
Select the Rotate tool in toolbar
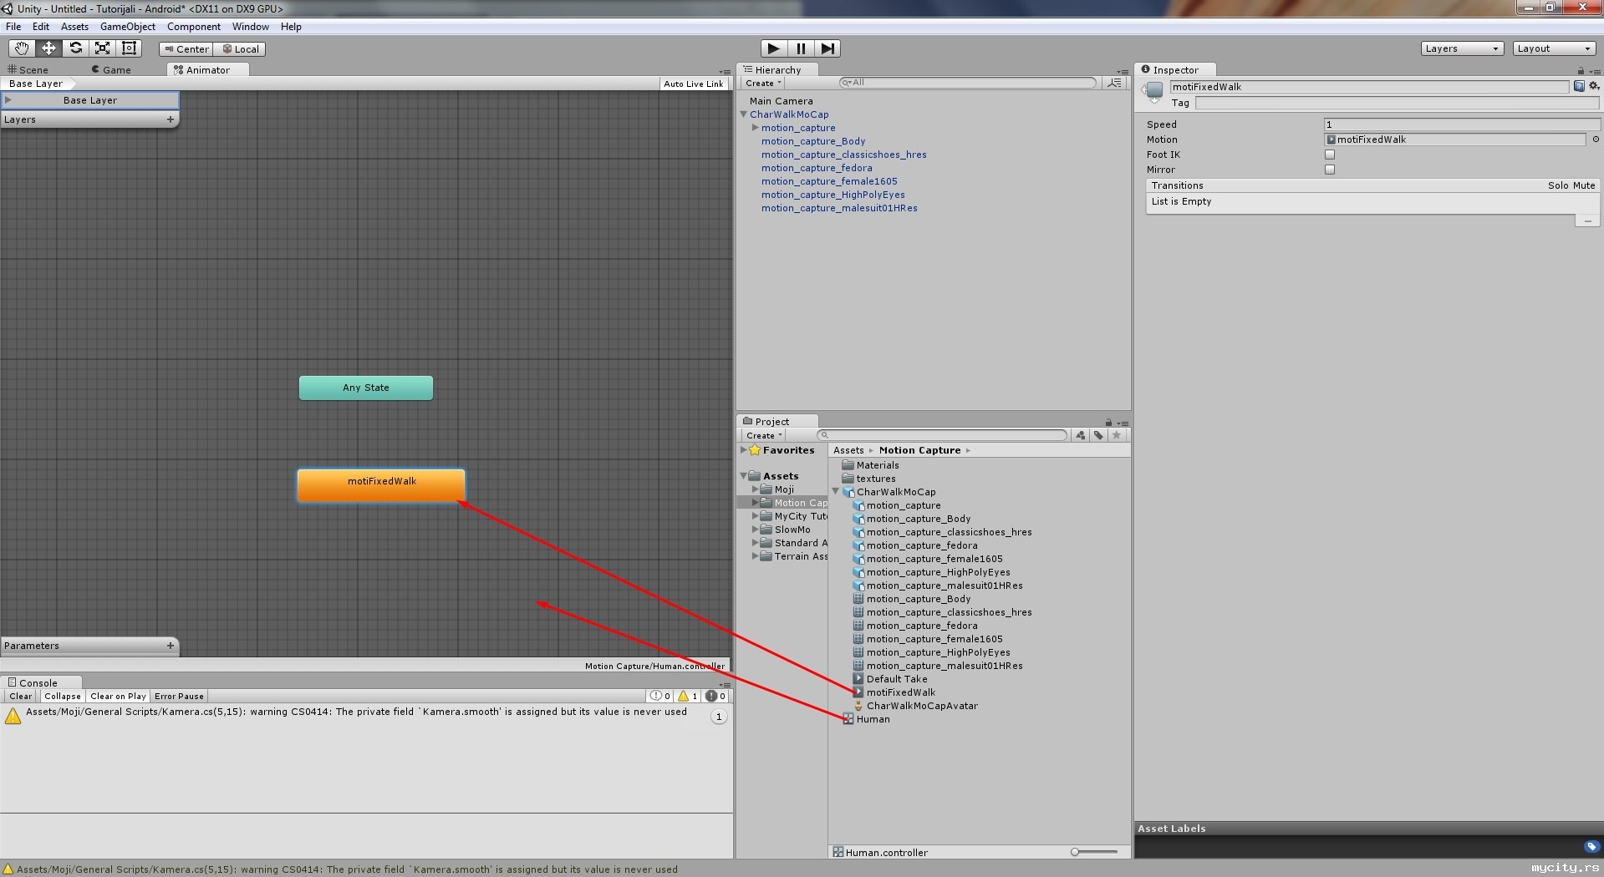point(75,48)
